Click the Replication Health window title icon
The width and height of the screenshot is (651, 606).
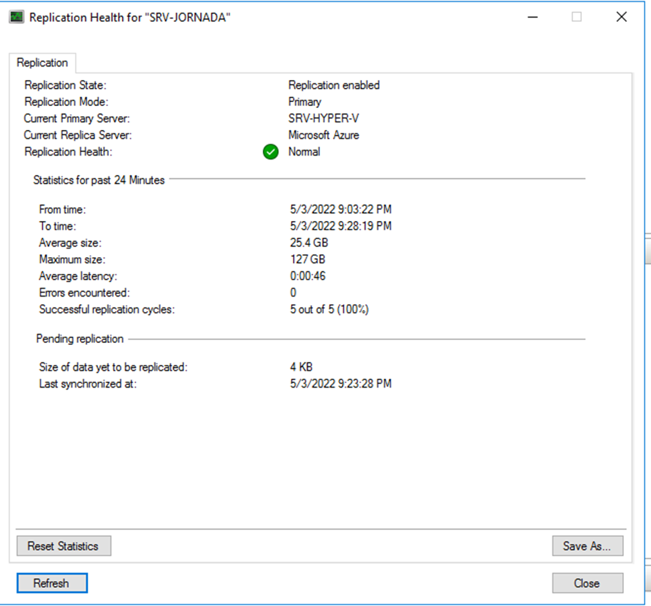tap(17, 17)
